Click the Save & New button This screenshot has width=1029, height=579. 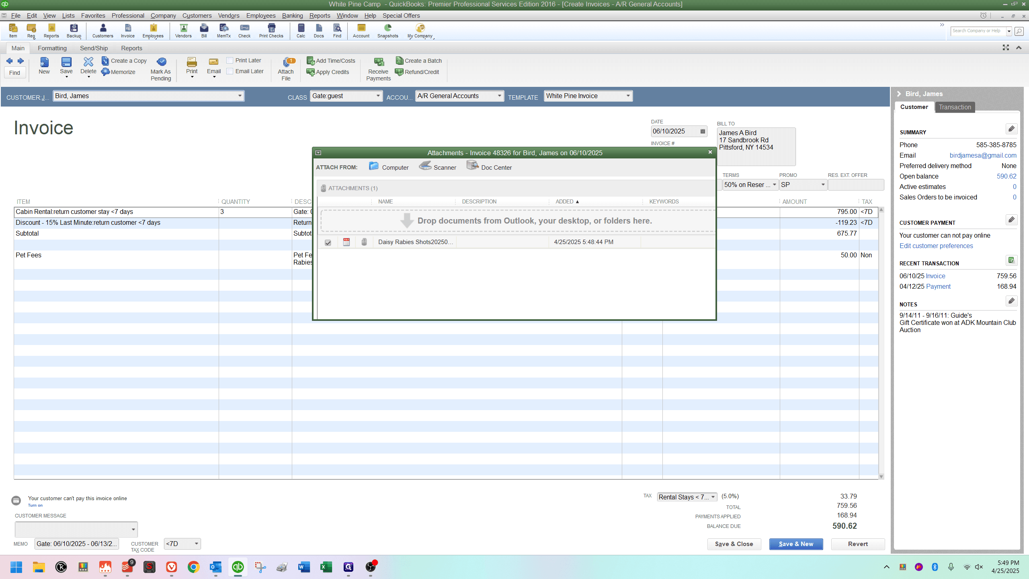tap(796, 544)
